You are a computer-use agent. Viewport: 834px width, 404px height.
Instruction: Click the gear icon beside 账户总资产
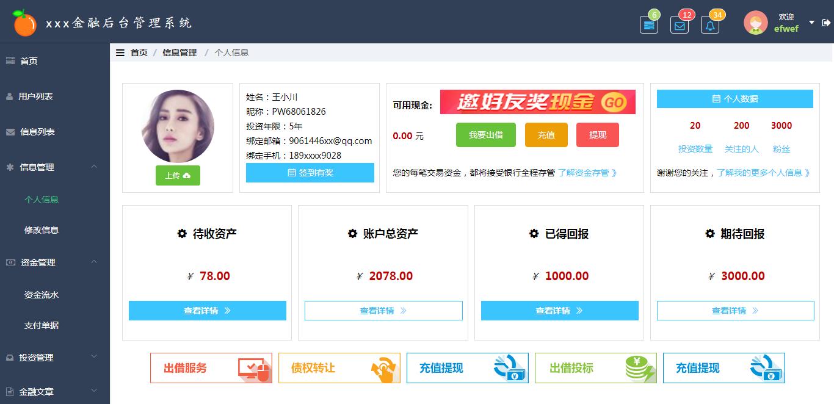tap(352, 233)
